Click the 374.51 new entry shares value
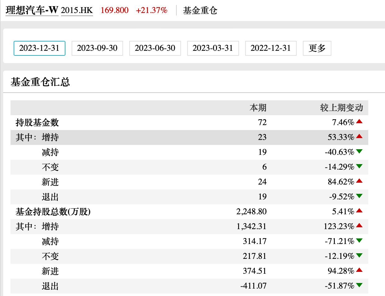Screen dimensions: 385x296 (255, 271)
